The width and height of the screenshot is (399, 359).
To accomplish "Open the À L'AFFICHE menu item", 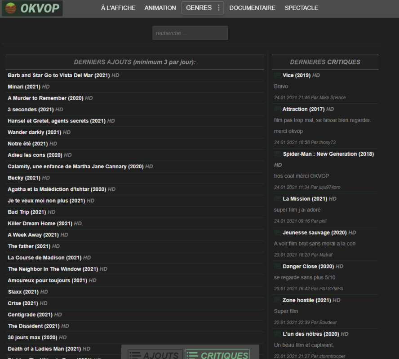I will click(x=118, y=8).
